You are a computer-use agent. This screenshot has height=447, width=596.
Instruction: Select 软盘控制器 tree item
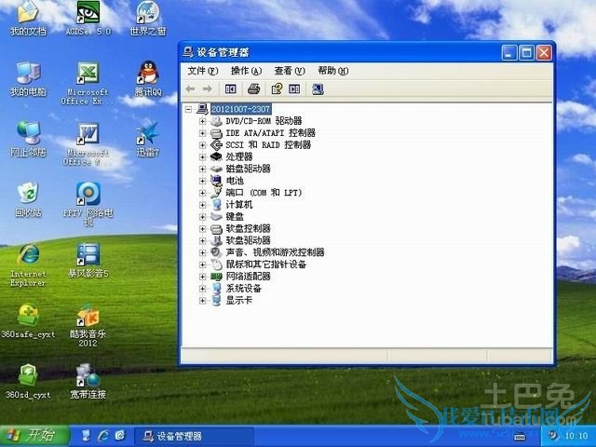249,229
